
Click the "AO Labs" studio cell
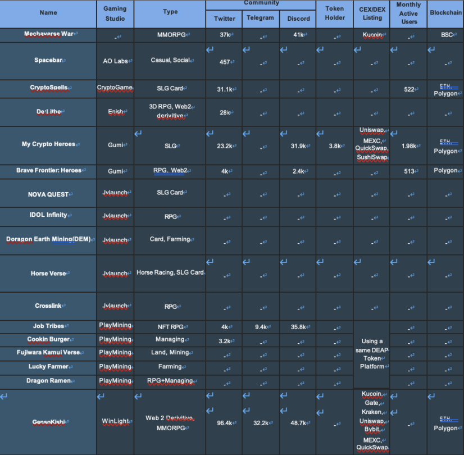(x=115, y=61)
